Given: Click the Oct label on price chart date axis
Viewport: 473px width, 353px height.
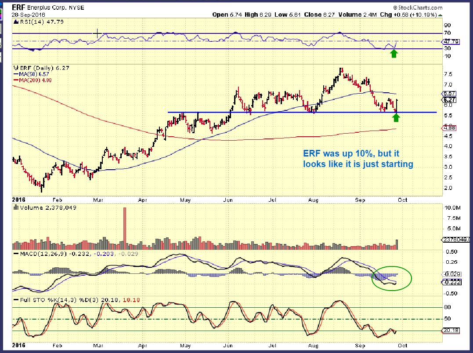Looking at the screenshot, I should pyautogui.click(x=402, y=200).
